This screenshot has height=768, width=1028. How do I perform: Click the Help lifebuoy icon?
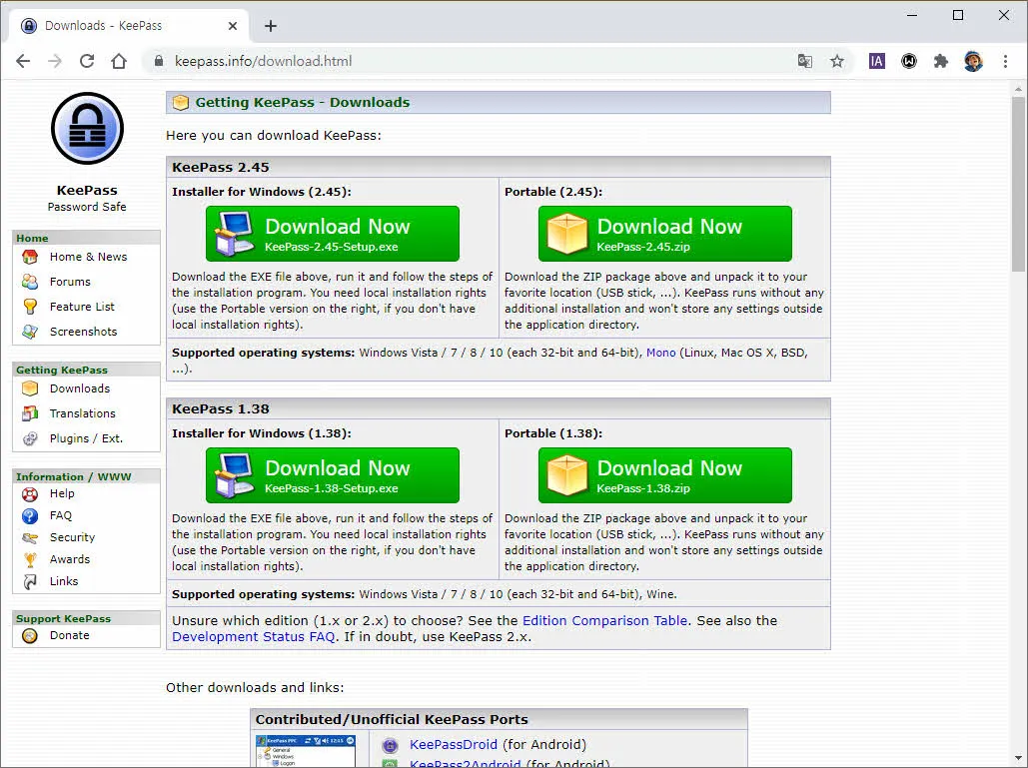(x=30, y=493)
